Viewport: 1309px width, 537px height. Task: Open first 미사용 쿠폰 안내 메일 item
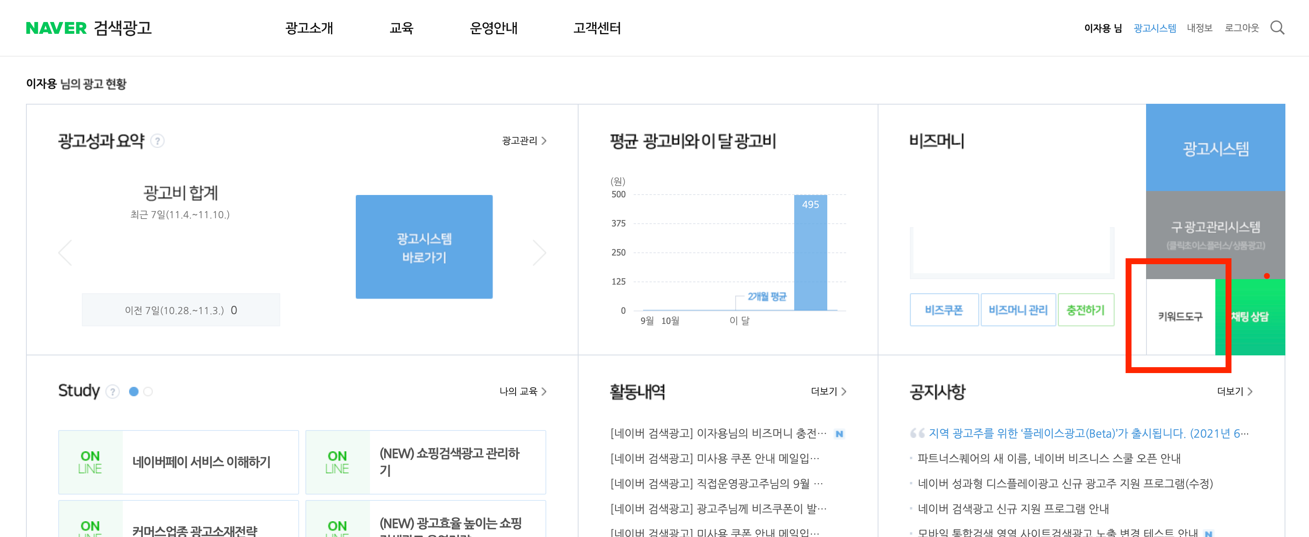715,458
